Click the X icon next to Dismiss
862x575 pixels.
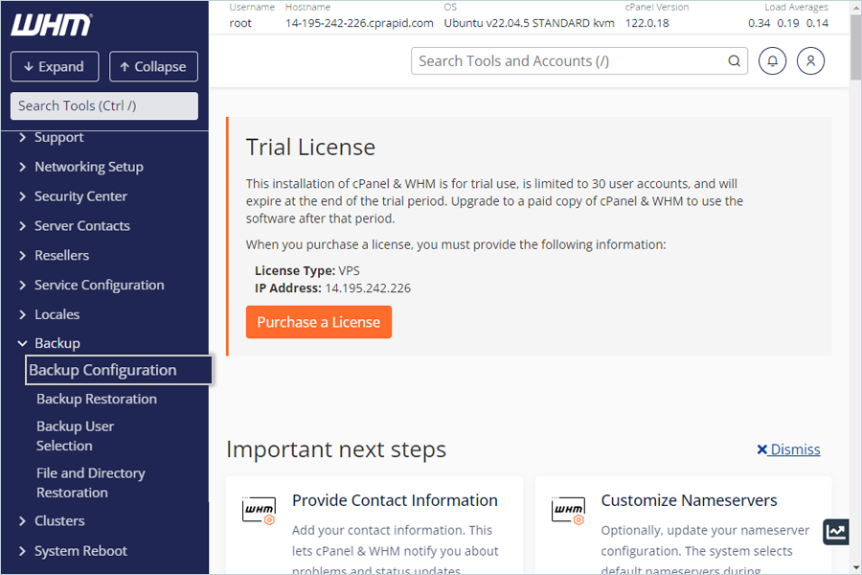pyautogui.click(x=761, y=449)
